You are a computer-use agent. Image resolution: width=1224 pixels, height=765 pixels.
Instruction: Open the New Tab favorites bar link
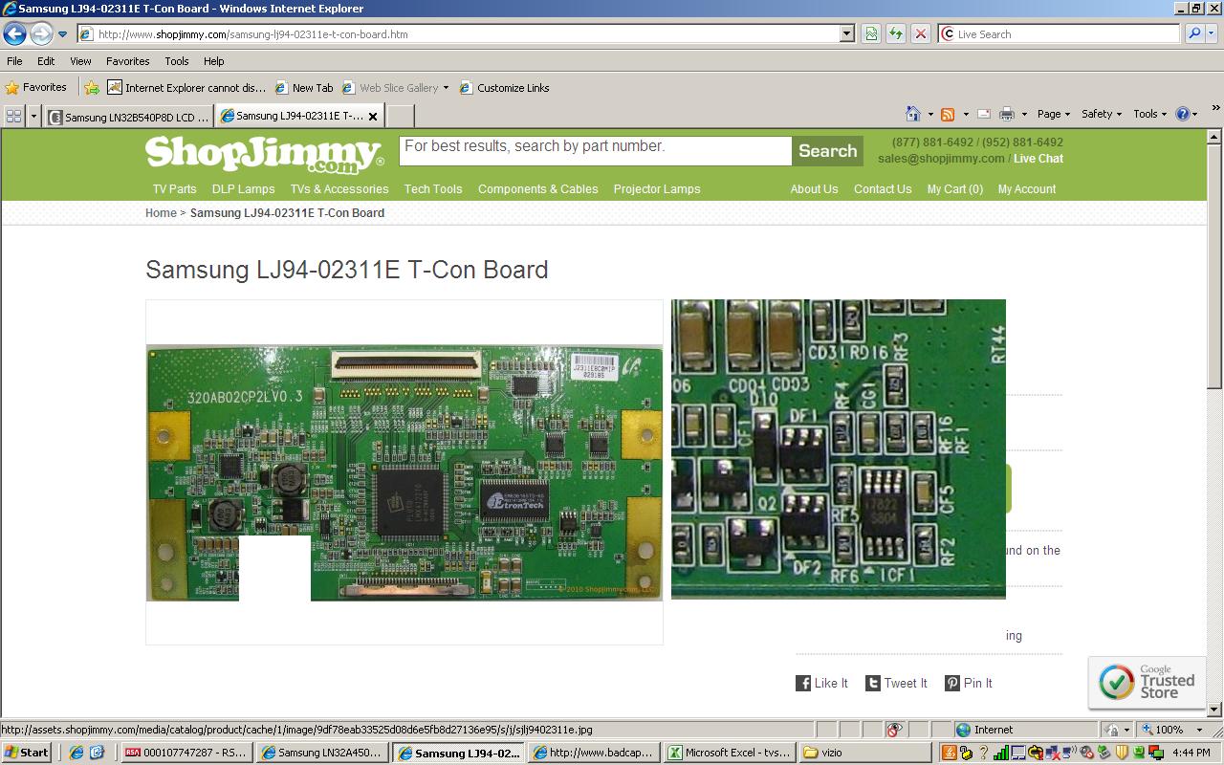point(304,88)
